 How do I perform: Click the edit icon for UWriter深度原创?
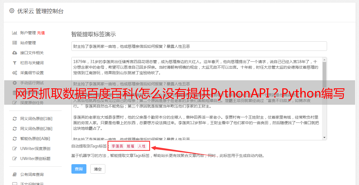click(15, 149)
